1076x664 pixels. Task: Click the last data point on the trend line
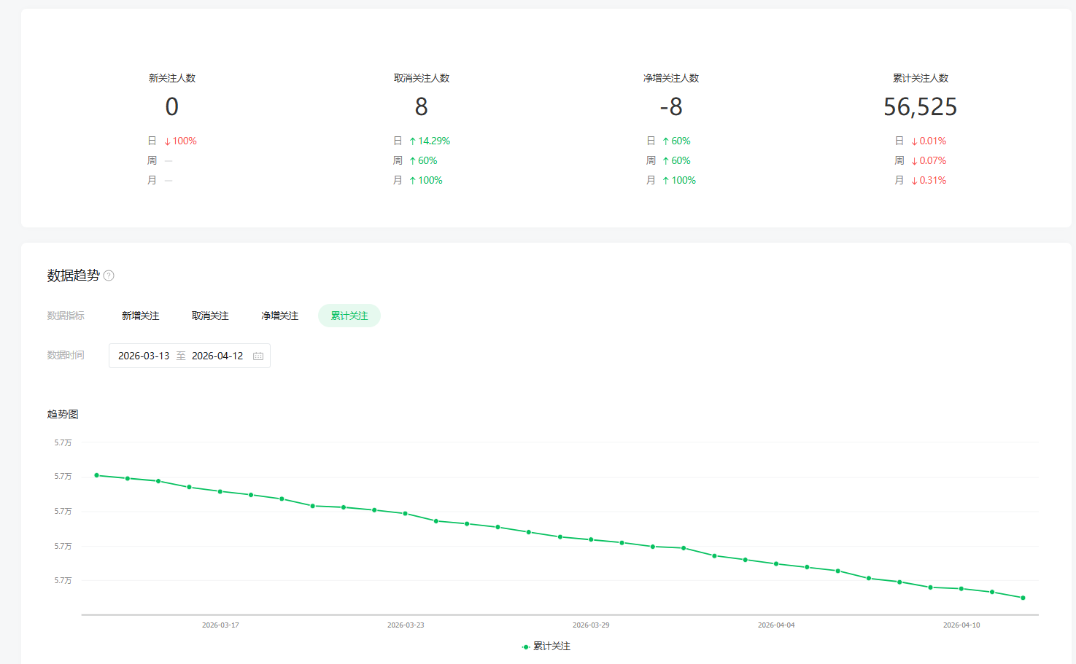coord(1023,598)
